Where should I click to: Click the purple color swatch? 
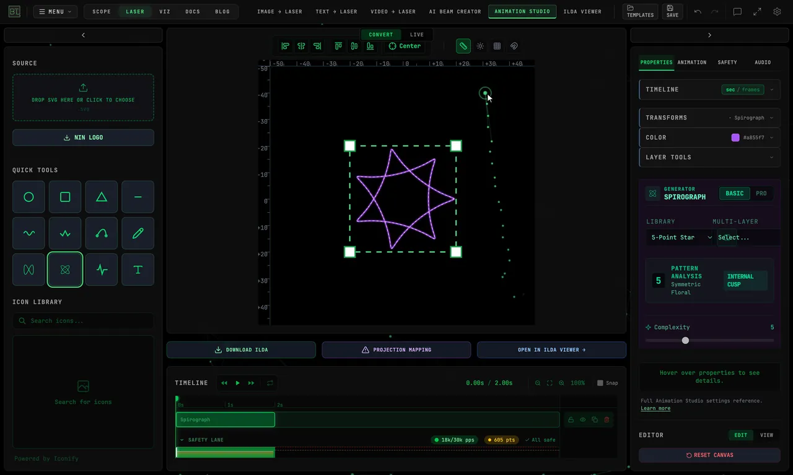(x=735, y=137)
